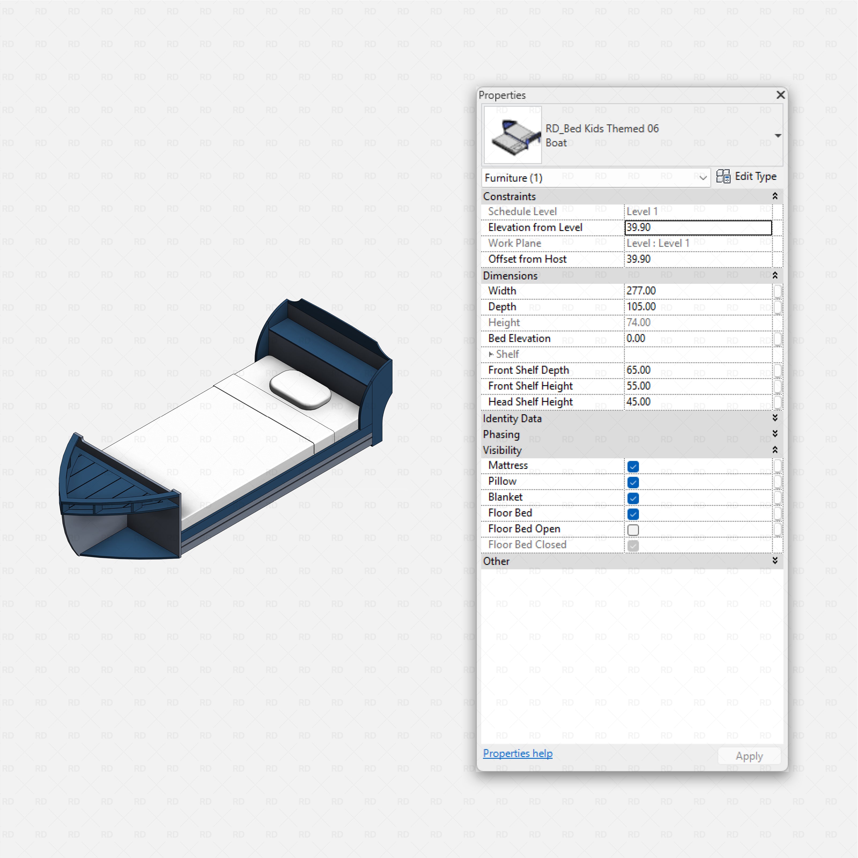Expand the Shelf parameter group
This screenshot has width=858, height=858.
pos(491,354)
